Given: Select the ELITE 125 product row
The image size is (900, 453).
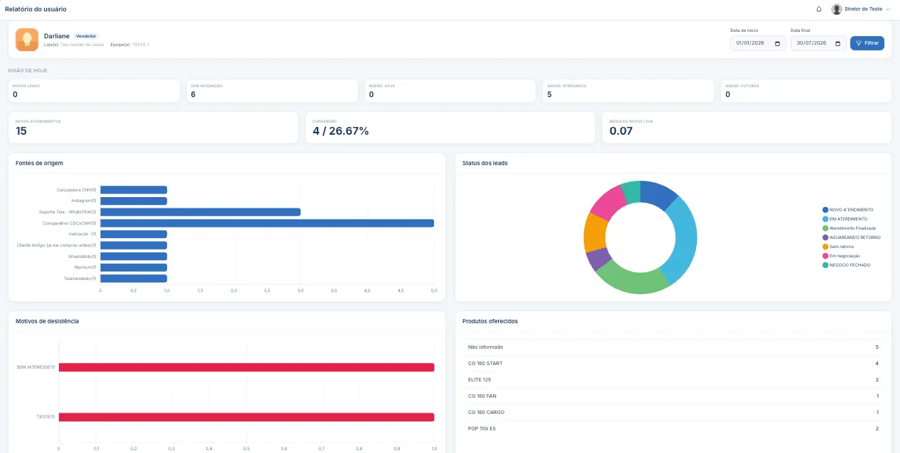Looking at the screenshot, I should click(673, 380).
